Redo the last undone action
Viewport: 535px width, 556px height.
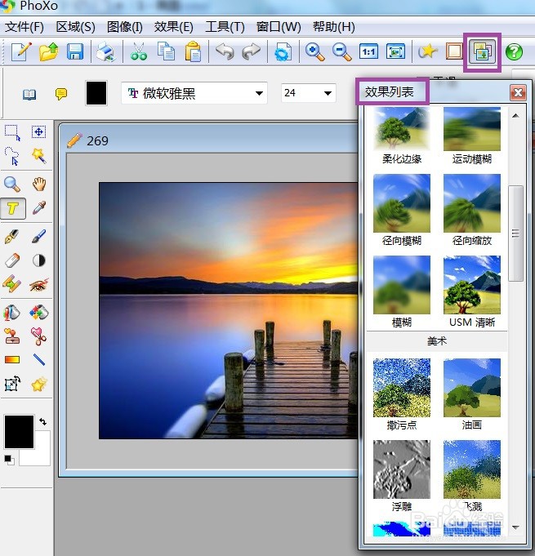[x=252, y=51]
